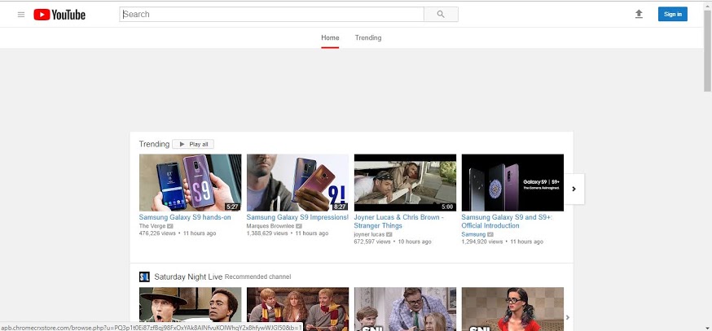Viewport: 712px width, 331px height.
Task: Focus the Search input field
Action: (x=271, y=14)
